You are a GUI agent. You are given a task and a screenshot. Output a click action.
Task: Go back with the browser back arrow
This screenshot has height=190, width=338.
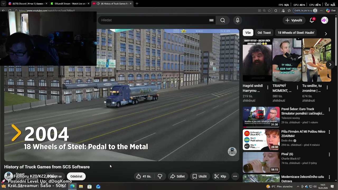coord(3,11)
